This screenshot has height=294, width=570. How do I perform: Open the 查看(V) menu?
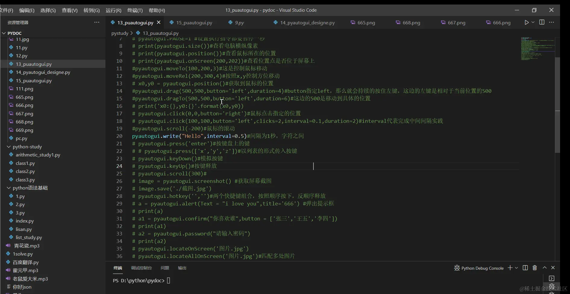click(x=70, y=10)
